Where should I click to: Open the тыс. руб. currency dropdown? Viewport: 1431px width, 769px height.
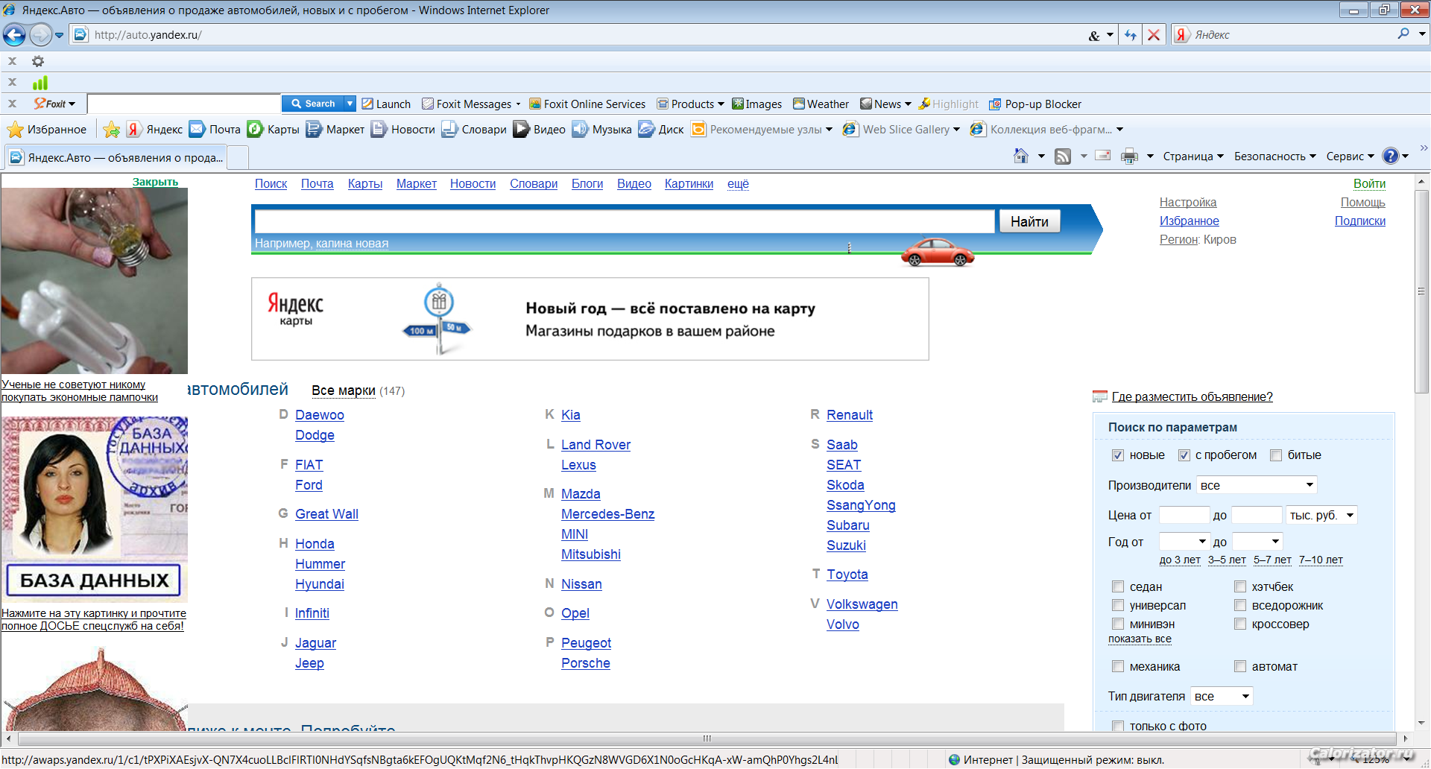coord(1321,515)
